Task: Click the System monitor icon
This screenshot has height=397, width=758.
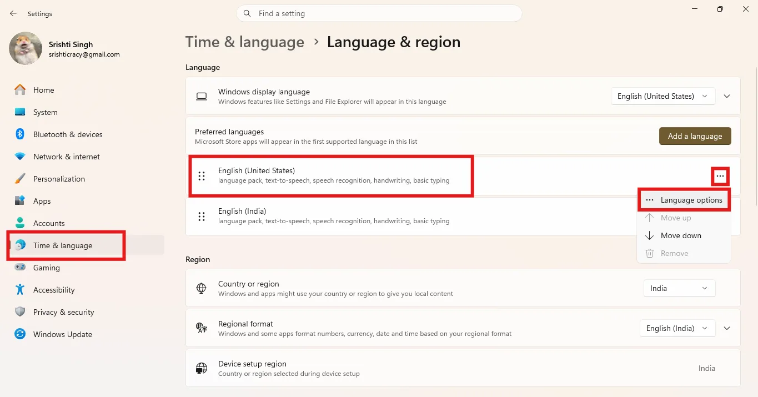Action: [20, 112]
